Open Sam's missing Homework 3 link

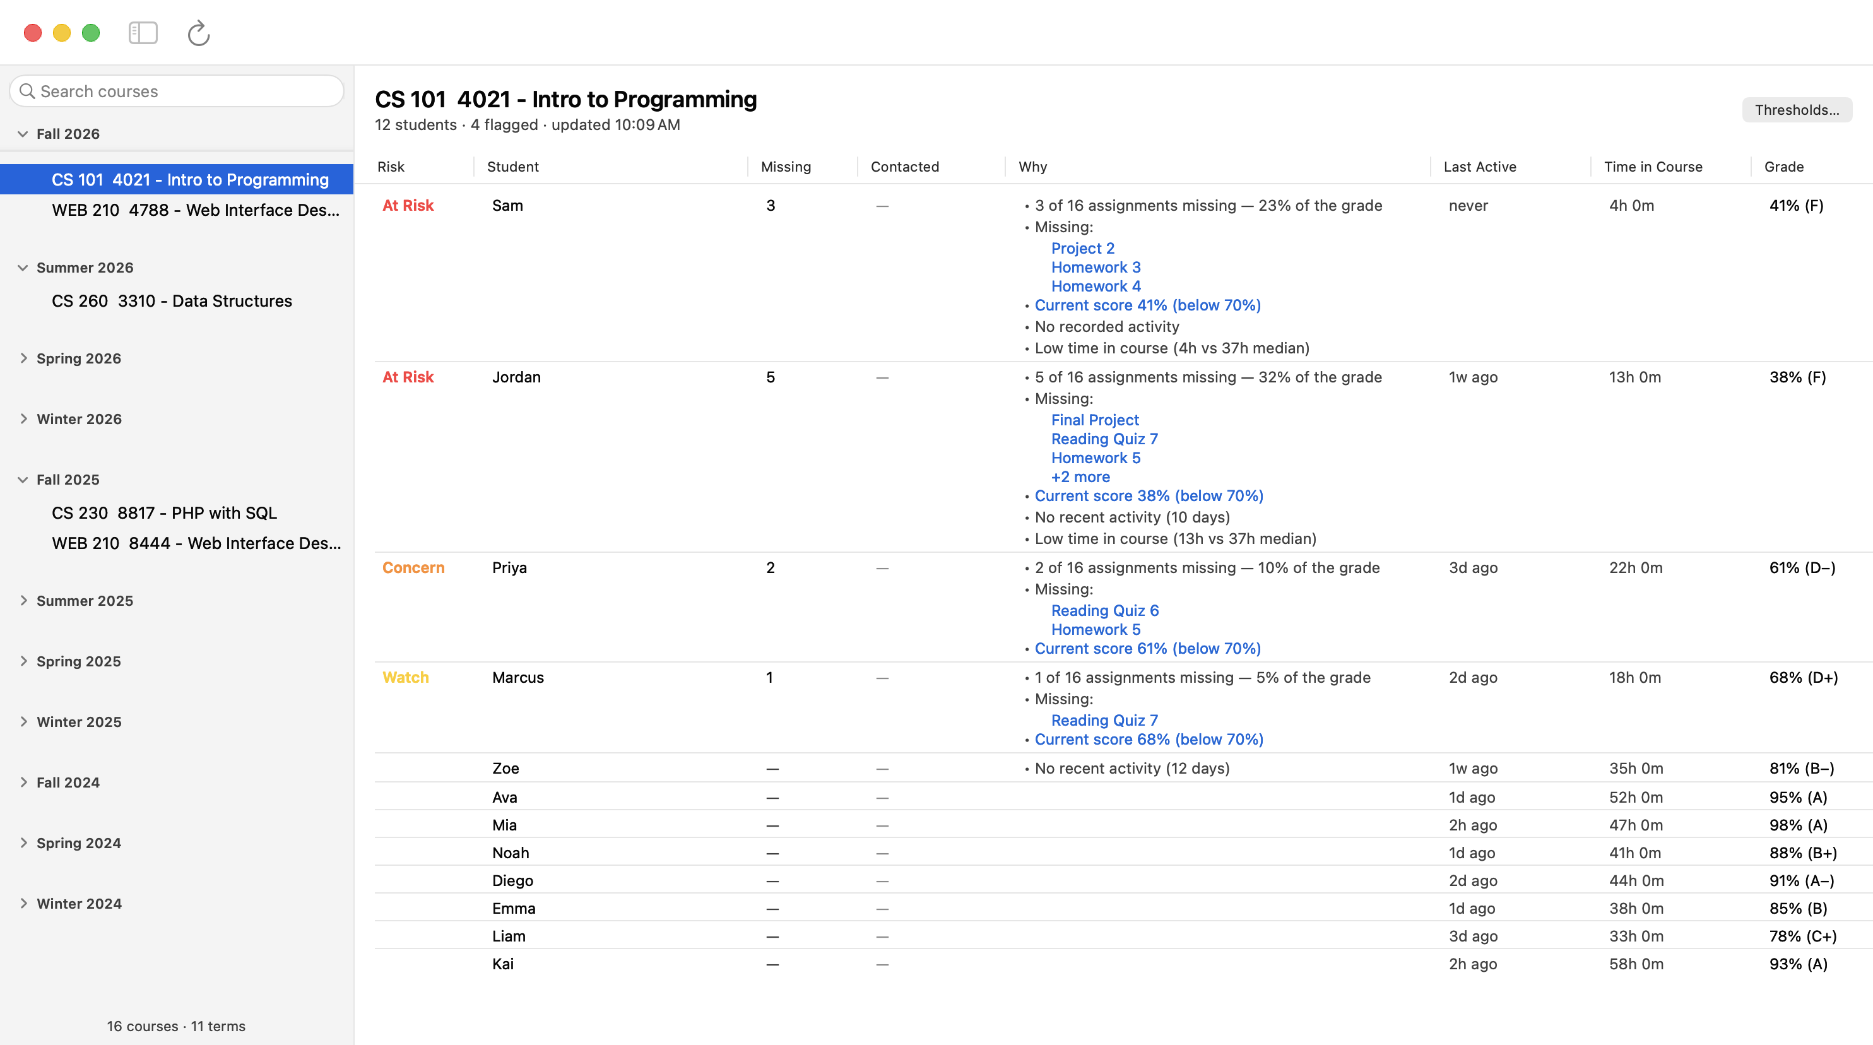pos(1096,268)
